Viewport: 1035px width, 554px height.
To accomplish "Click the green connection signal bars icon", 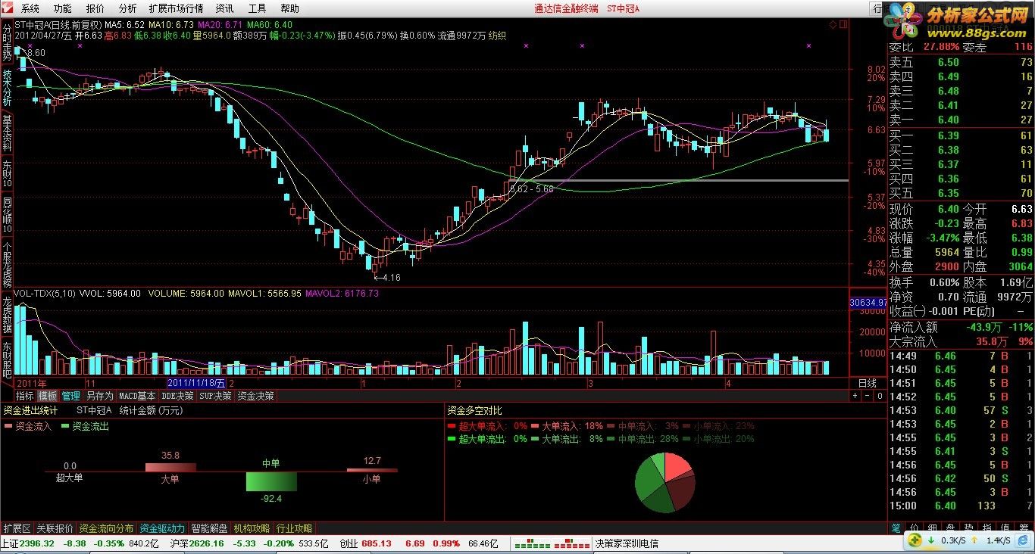I will pyautogui.click(x=533, y=543).
